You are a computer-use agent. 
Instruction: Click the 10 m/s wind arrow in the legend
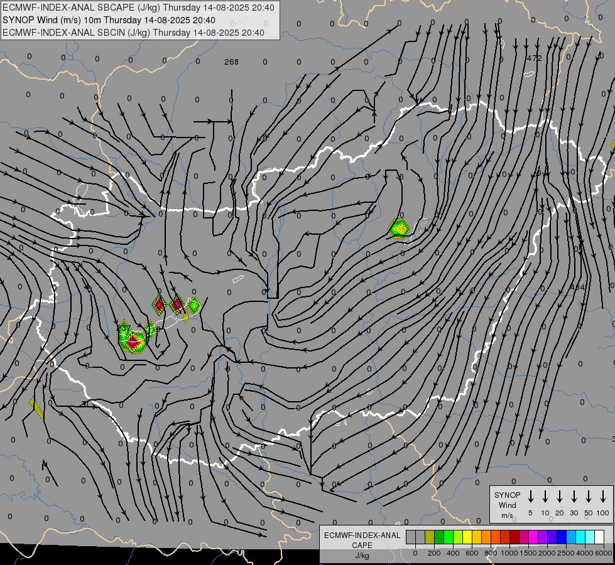[545, 497]
